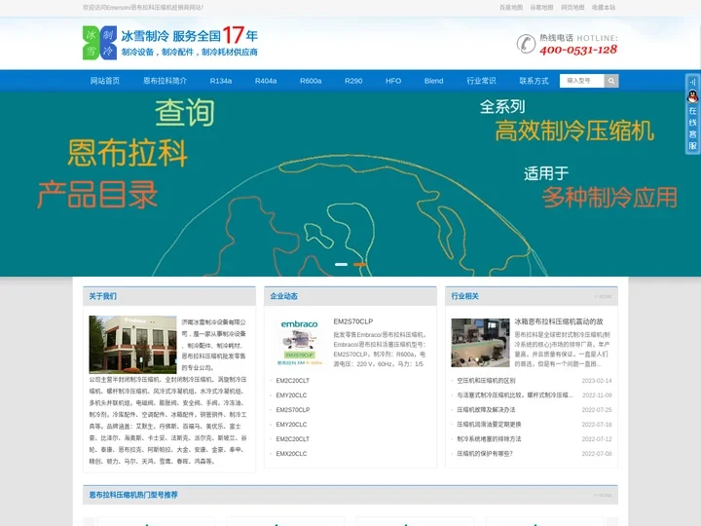
Task: Open the 压缩机润滑油要定期更换 article link
Action: pyautogui.click(x=489, y=425)
